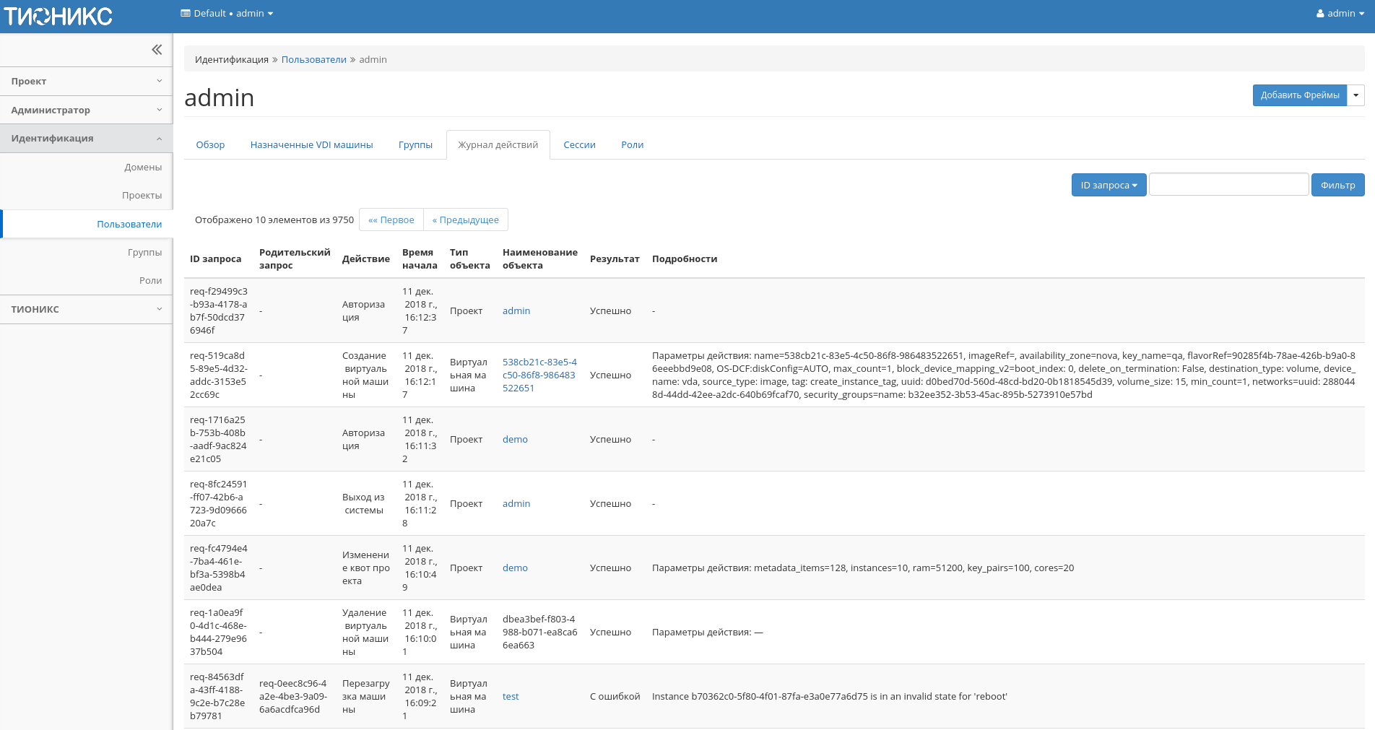The height and width of the screenshot is (730, 1375).
Task: Switch to the Обзор tab
Action: [210, 145]
